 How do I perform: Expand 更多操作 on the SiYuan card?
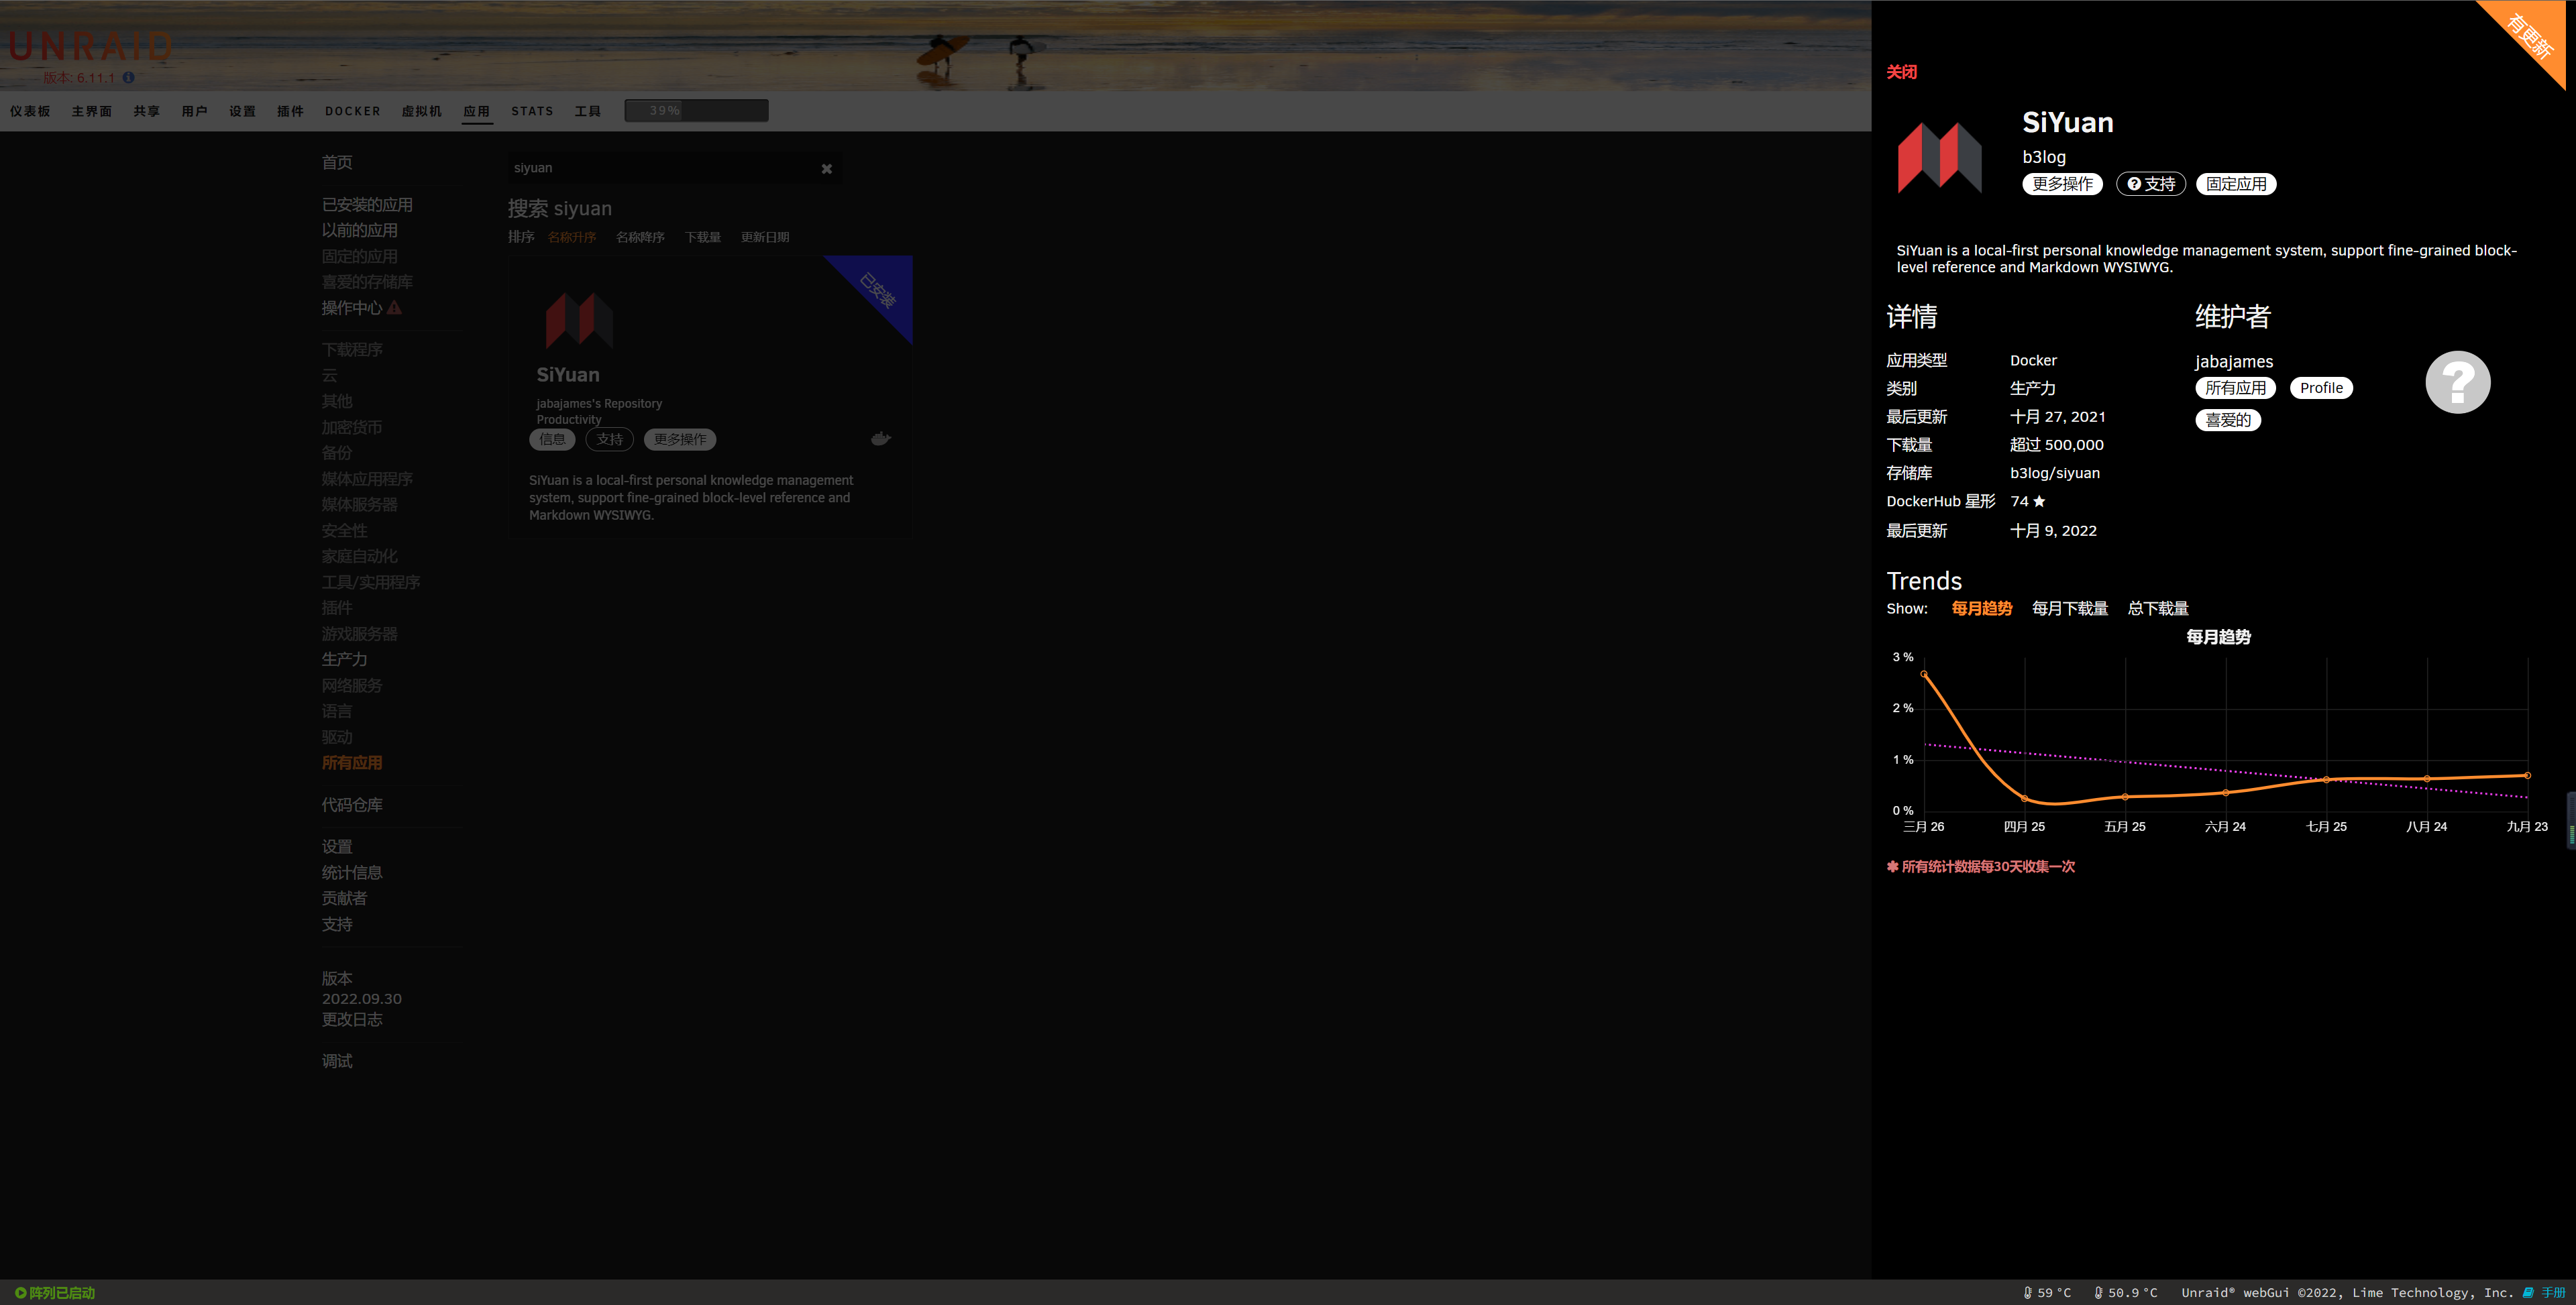coord(679,439)
